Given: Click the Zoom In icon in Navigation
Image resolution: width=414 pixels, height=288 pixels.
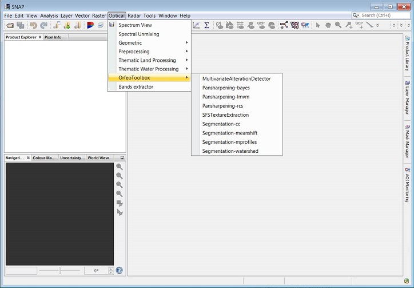Looking at the screenshot, I should click(x=120, y=167).
